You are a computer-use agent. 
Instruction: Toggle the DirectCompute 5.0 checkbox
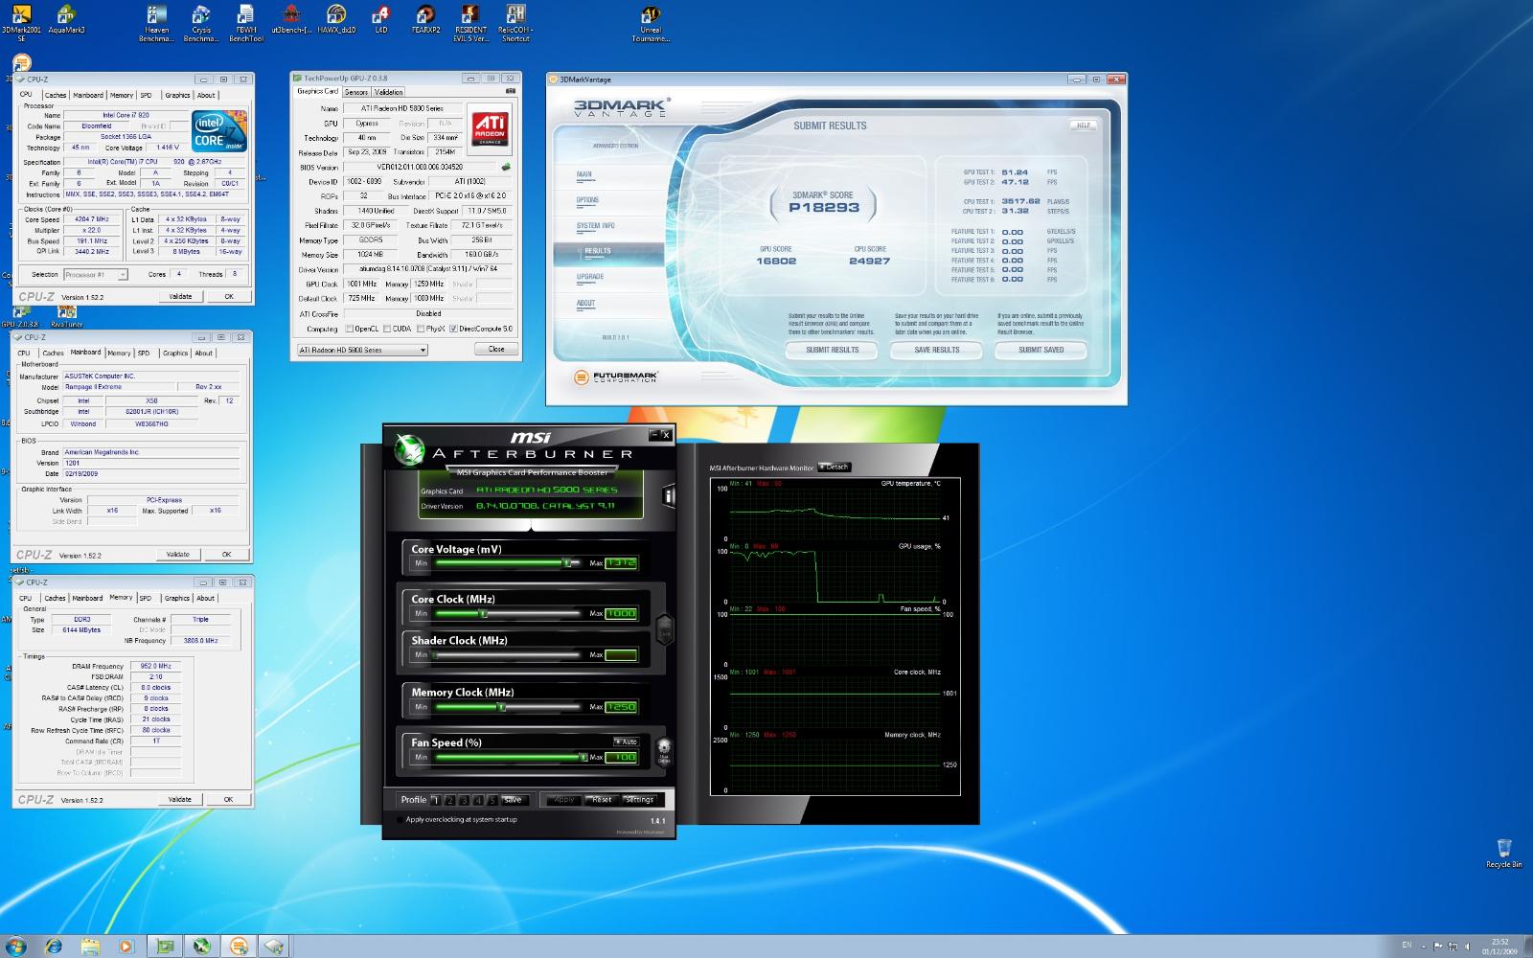[453, 329]
